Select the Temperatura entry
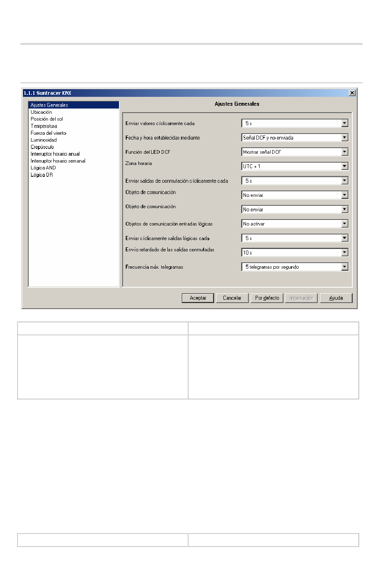This screenshot has width=383, height=564. [44, 126]
